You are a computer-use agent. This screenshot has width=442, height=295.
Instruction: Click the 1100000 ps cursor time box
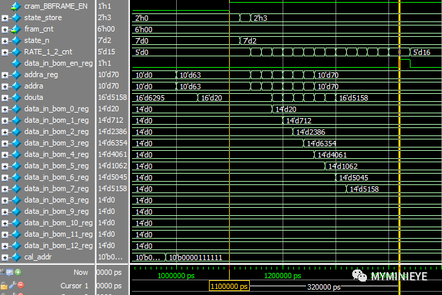(229, 286)
